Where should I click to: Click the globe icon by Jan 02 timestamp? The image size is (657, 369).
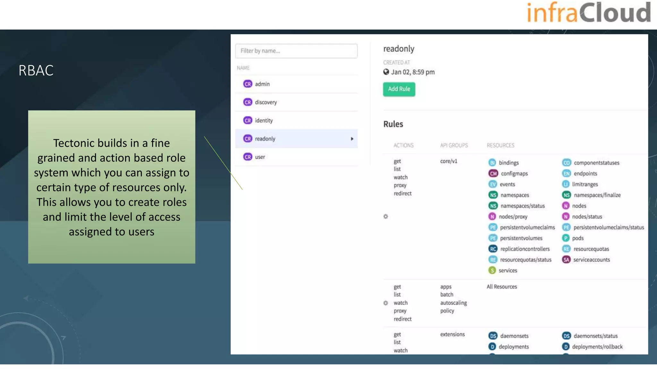(386, 72)
